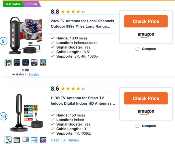The width and height of the screenshot is (175, 144).
Task: Click the star rating beside score 8.8
Action: [x=73, y=12]
